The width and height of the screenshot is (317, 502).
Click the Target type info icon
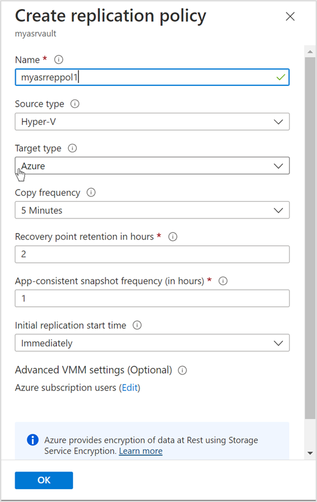point(73,148)
